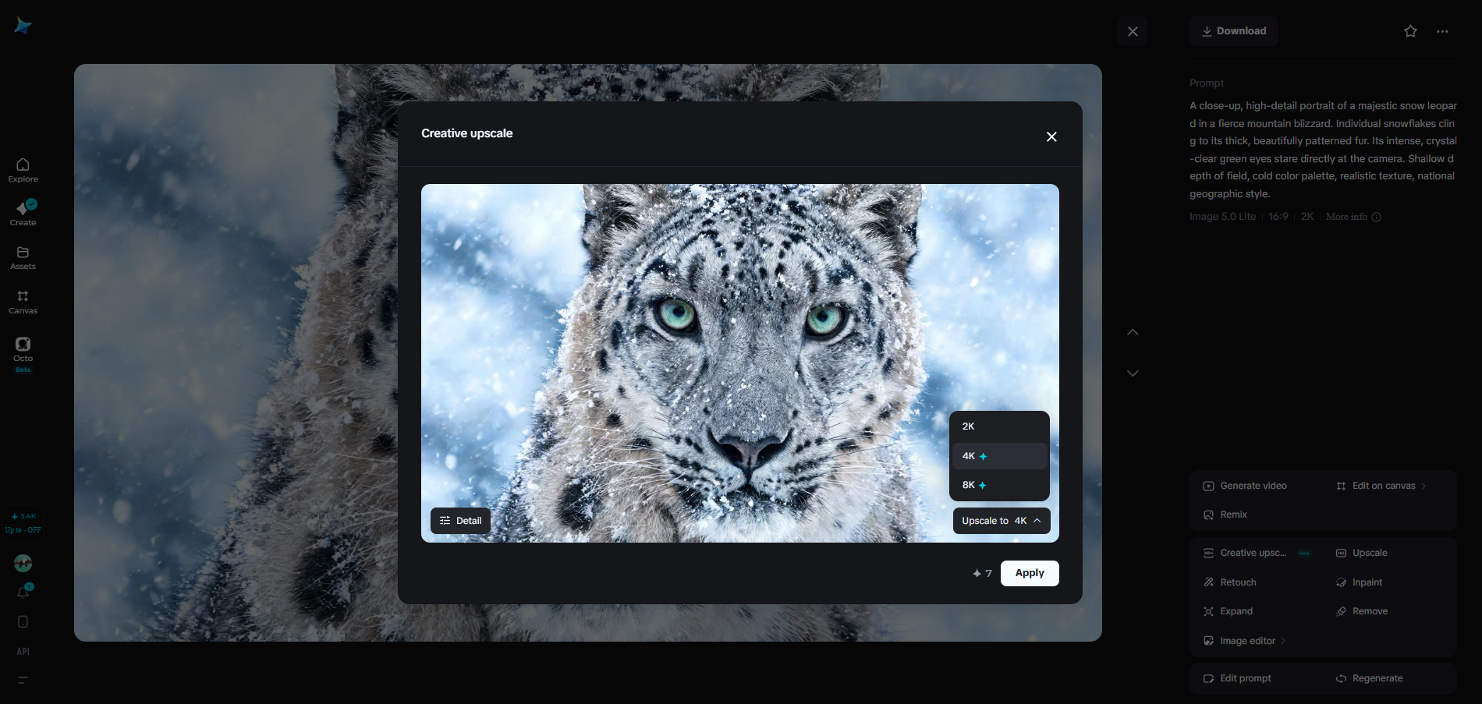Click the app logo at top left
Screen dimensions: 1482x704
coord(23,26)
